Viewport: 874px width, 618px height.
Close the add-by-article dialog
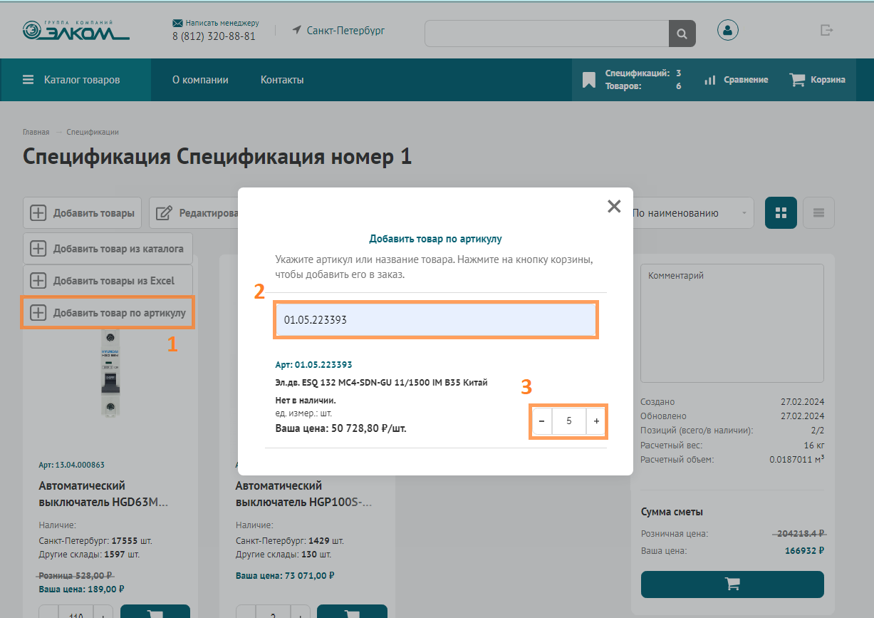click(x=613, y=206)
